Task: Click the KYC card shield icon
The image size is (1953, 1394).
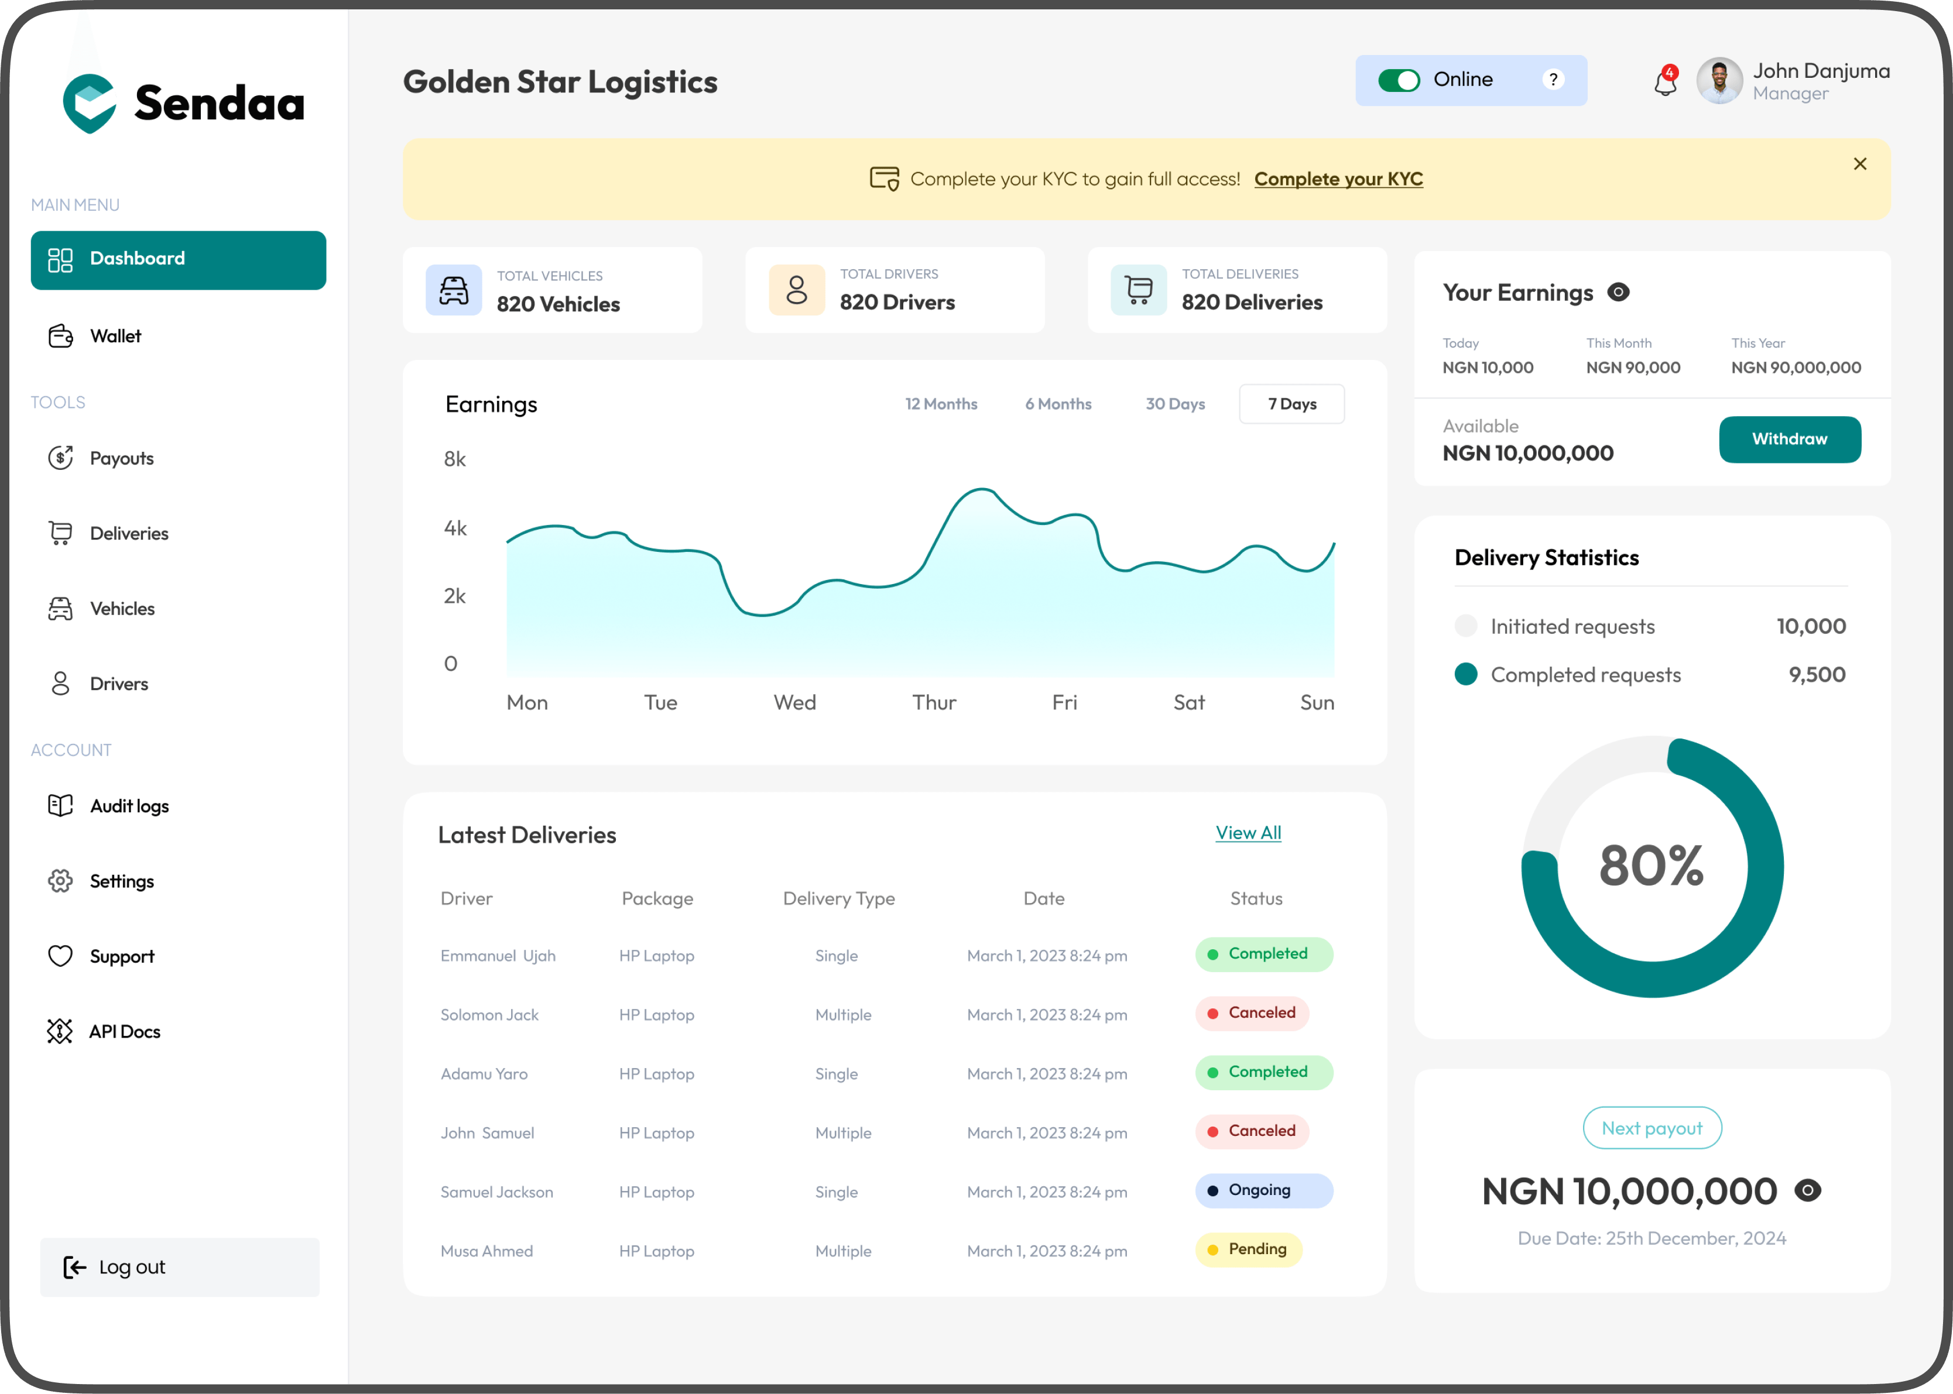Action: tap(884, 178)
